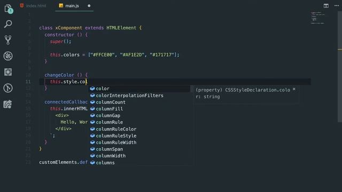
Task: Choose the columnRuleWidth suggestion
Action: [x=140, y=142]
